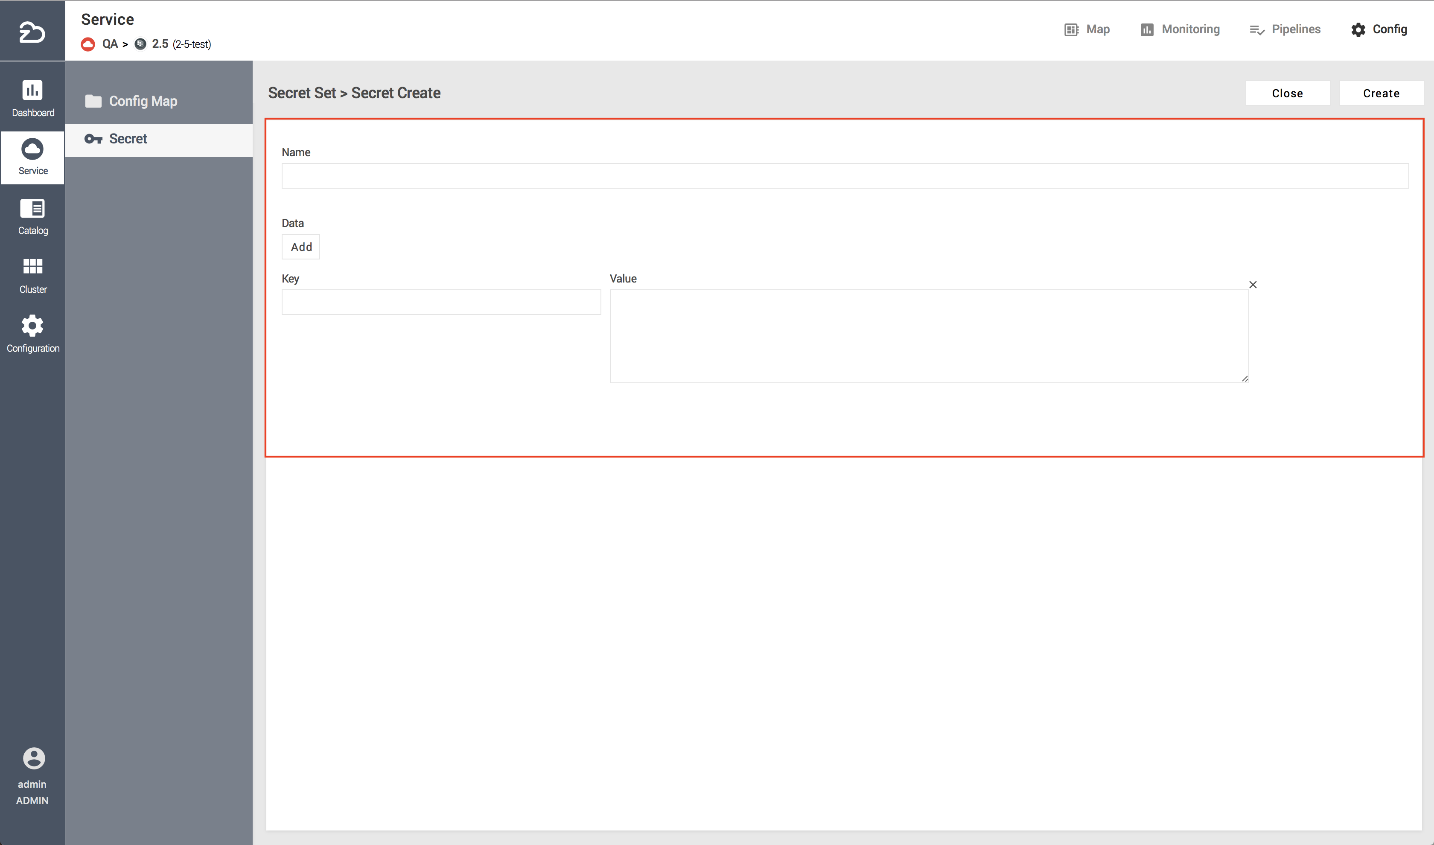Click the 'Value' column label
The image size is (1434, 845).
point(623,279)
